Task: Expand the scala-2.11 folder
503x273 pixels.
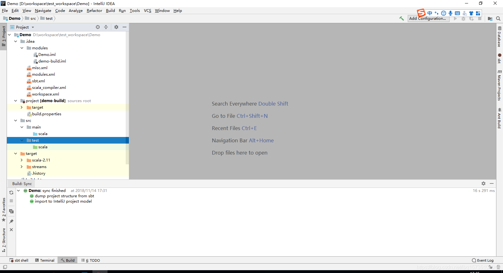Action: [22, 160]
